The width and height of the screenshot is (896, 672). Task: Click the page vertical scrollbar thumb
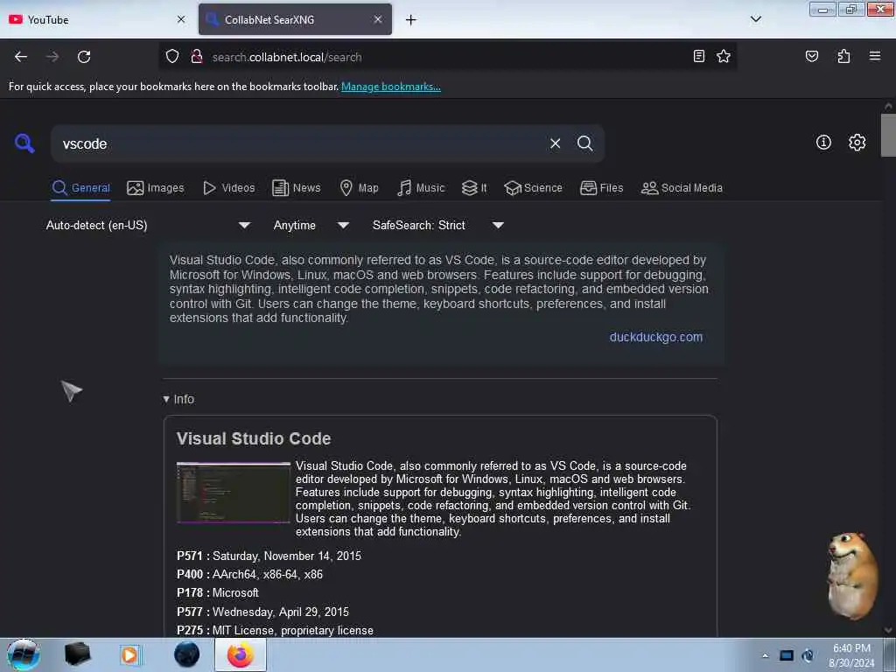[x=887, y=135]
